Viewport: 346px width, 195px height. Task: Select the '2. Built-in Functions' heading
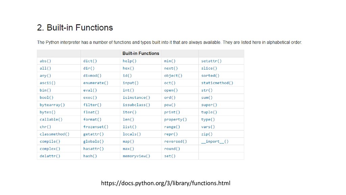(75, 28)
